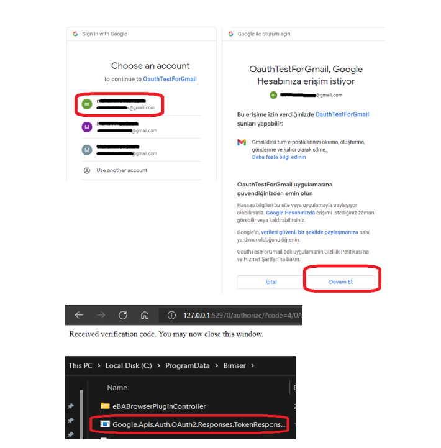
Task: Expand the chevron after ProgramData
Action: click(217, 366)
